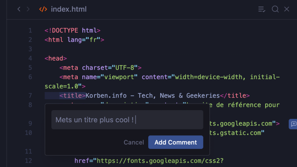The width and height of the screenshot is (297, 167).
Task: Click the DOCTYPE html declaration
Action: click(x=73, y=30)
